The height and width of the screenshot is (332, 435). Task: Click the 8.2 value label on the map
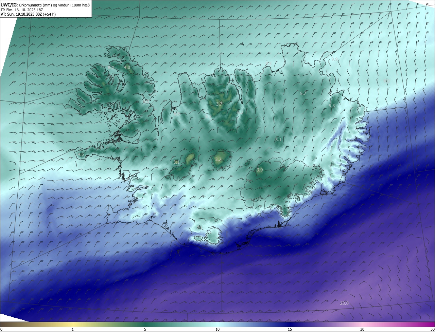tap(111, 68)
